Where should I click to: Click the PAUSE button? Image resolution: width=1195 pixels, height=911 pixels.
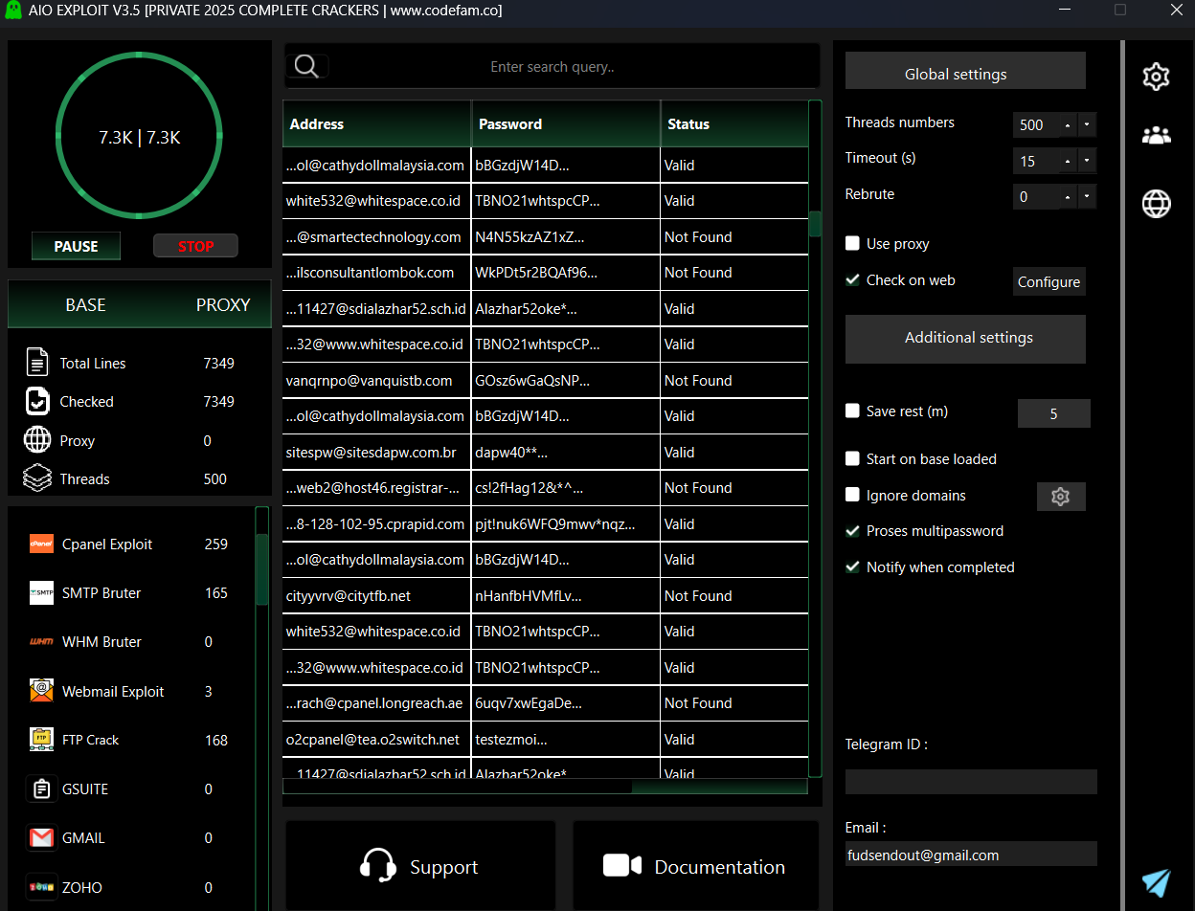tap(76, 246)
